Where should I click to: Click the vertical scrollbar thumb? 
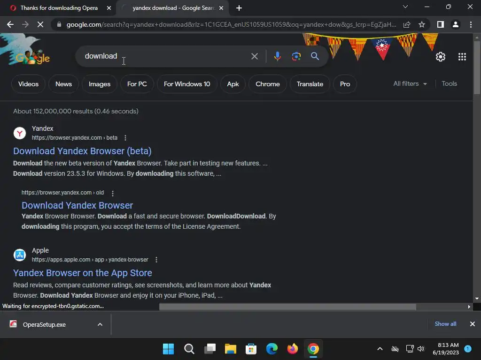(x=477, y=67)
